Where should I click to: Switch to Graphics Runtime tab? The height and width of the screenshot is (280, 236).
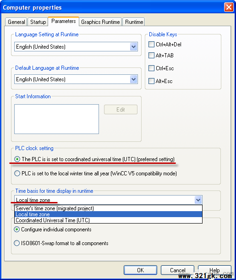[100, 22]
